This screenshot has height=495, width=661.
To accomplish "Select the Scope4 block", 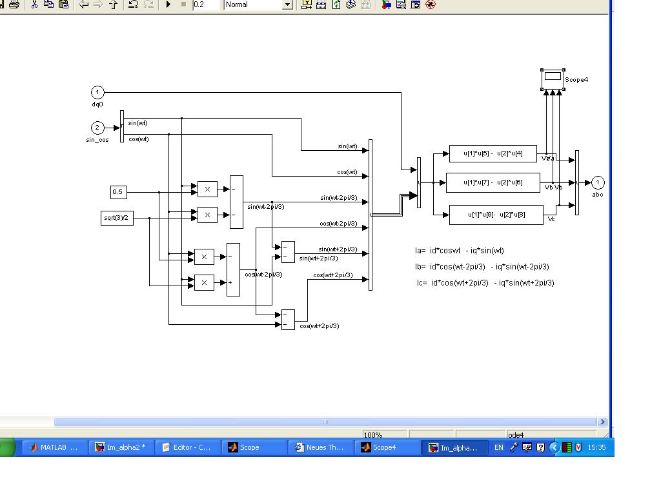I will (x=553, y=79).
